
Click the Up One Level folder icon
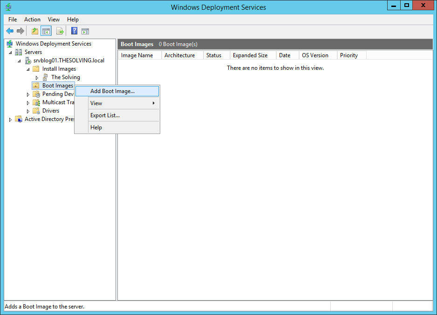tap(35, 31)
